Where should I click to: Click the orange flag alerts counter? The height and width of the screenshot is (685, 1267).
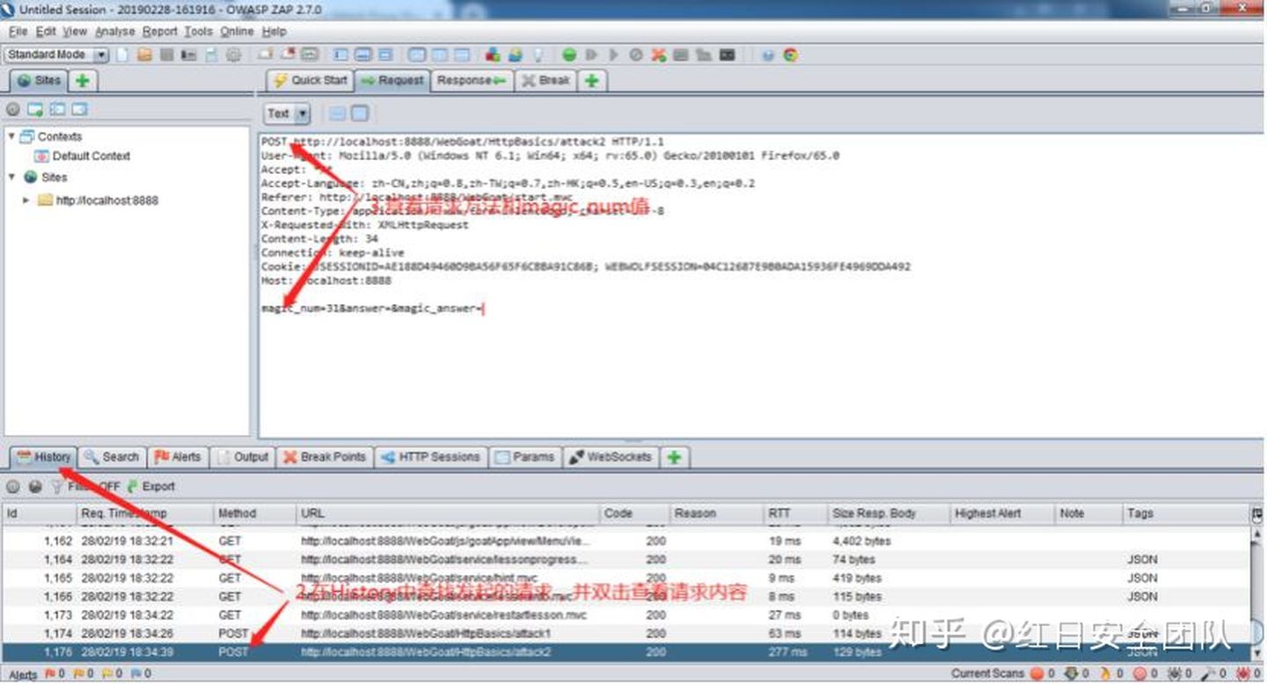tap(84, 674)
